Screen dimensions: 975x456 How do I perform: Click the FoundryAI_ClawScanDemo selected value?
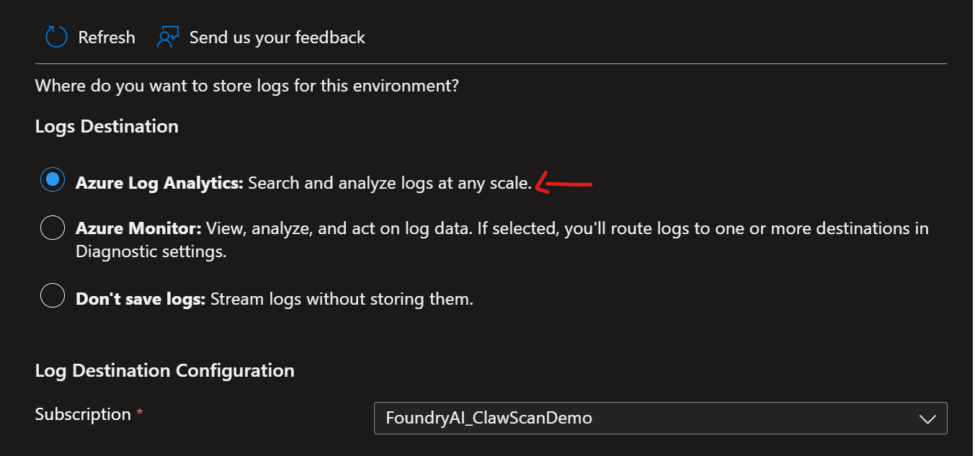point(489,417)
